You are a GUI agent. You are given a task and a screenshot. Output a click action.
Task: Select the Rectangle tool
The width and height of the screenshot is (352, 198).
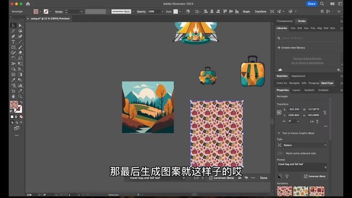pos(13,47)
